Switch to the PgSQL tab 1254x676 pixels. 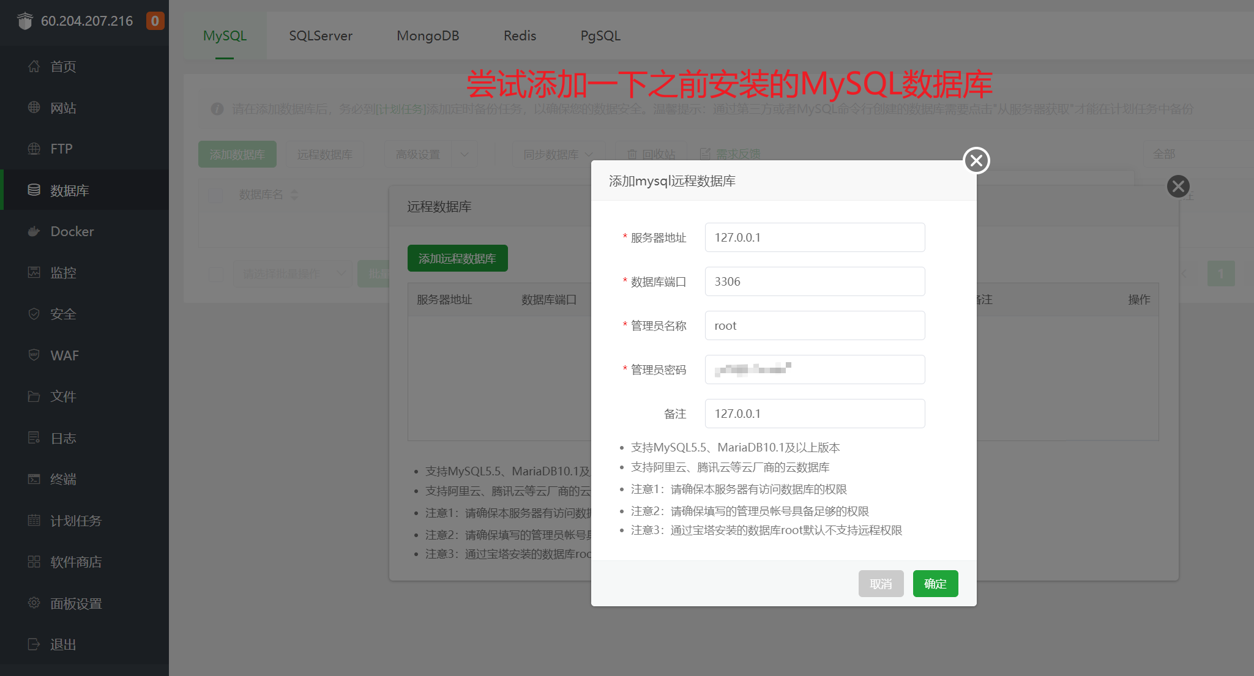point(600,35)
